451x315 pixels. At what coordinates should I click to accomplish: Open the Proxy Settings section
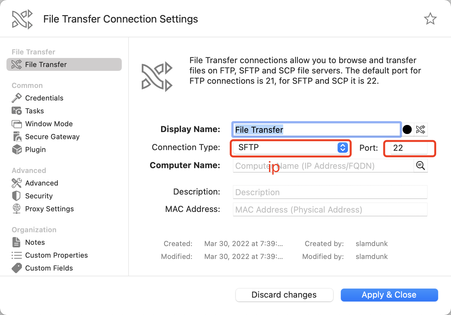[x=49, y=209]
